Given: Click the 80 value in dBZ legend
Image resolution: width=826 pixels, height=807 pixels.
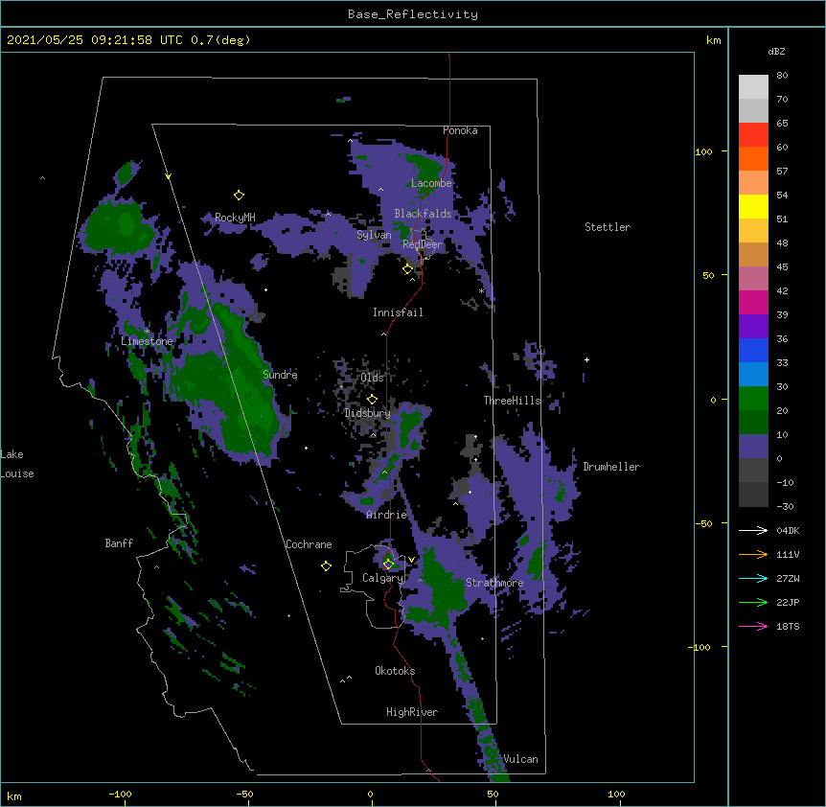Looking at the screenshot, I should pyautogui.click(x=782, y=76).
